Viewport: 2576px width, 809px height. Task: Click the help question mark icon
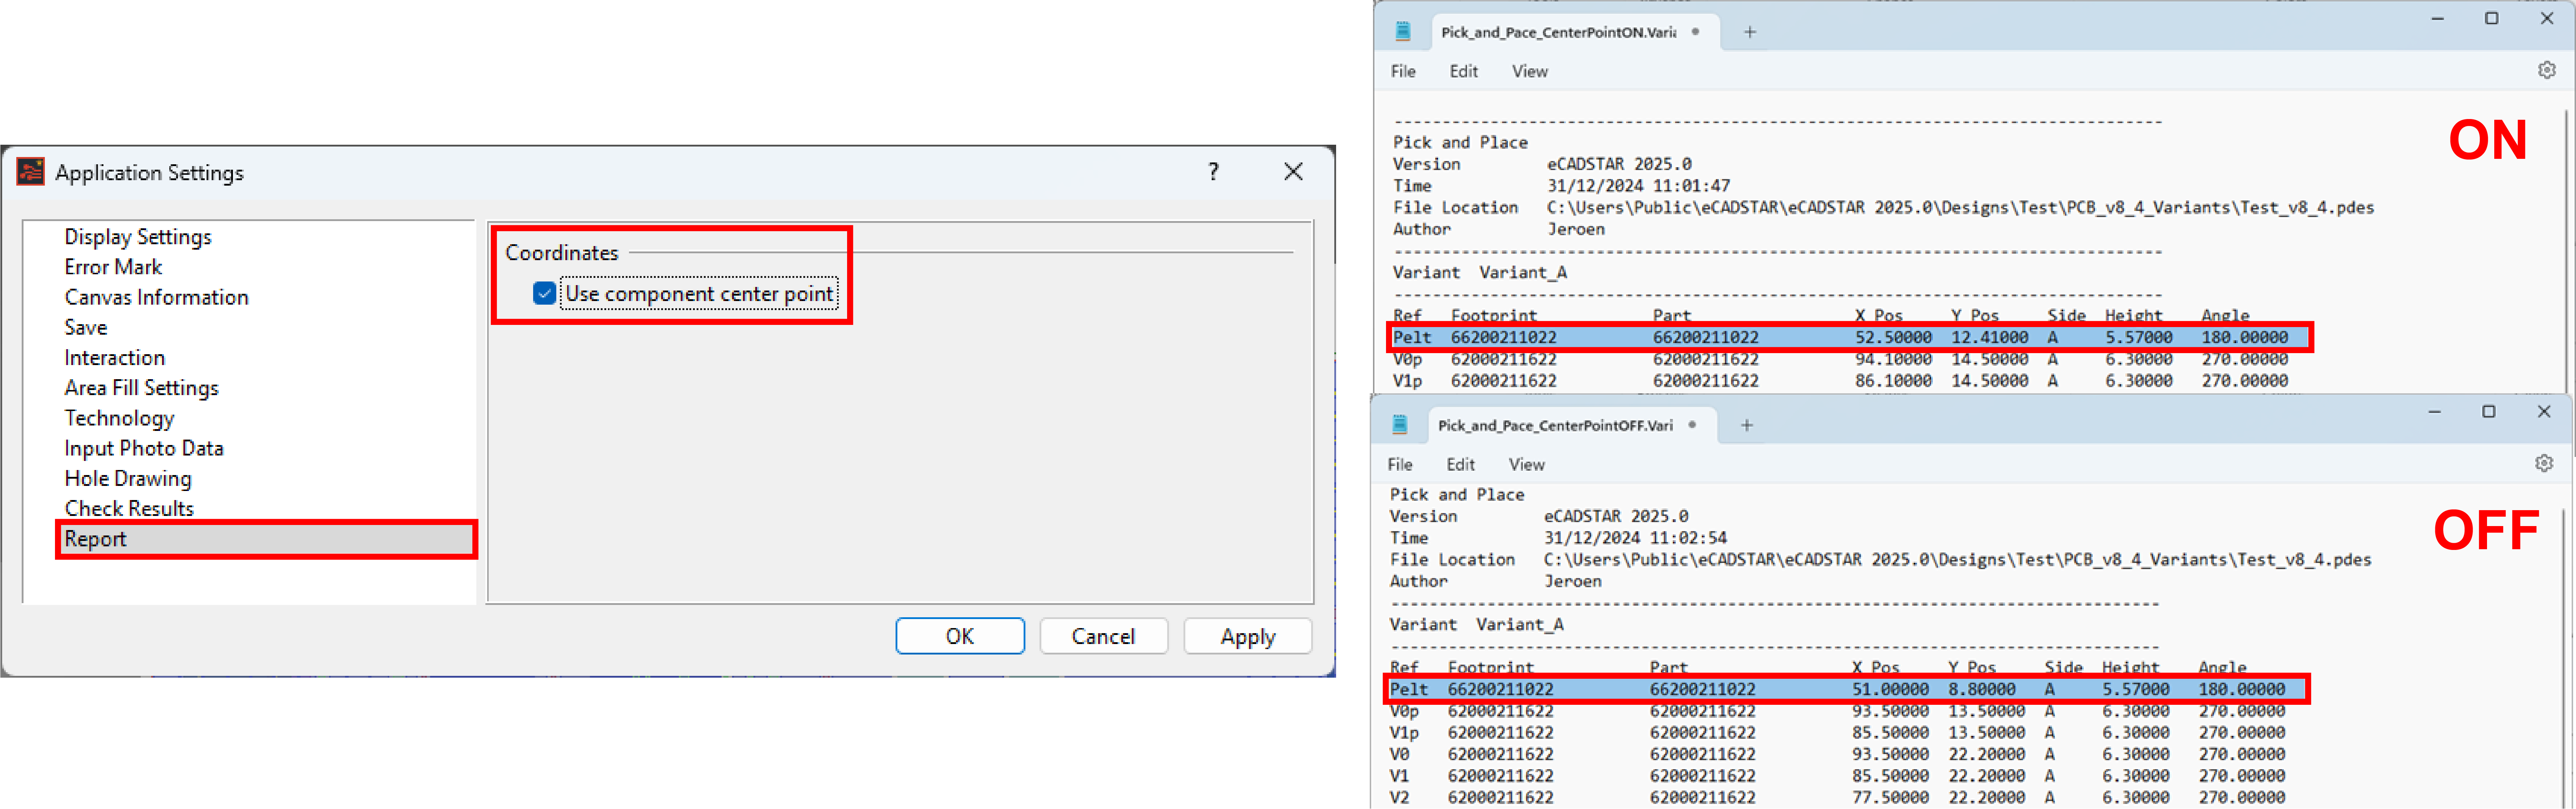(x=1213, y=172)
